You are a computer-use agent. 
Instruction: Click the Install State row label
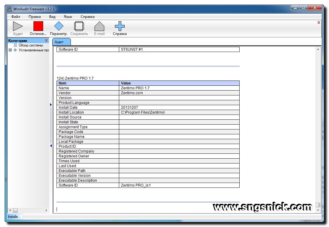[68, 122]
